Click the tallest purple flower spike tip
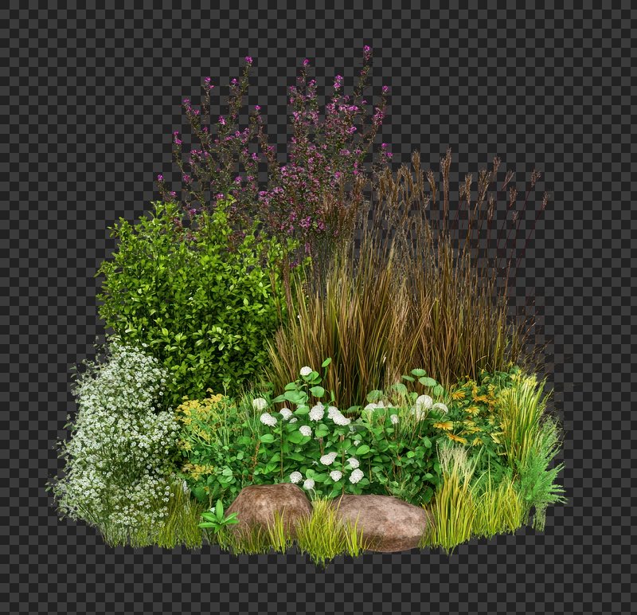Image resolution: width=637 pixels, height=615 pixels. [x=367, y=49]
